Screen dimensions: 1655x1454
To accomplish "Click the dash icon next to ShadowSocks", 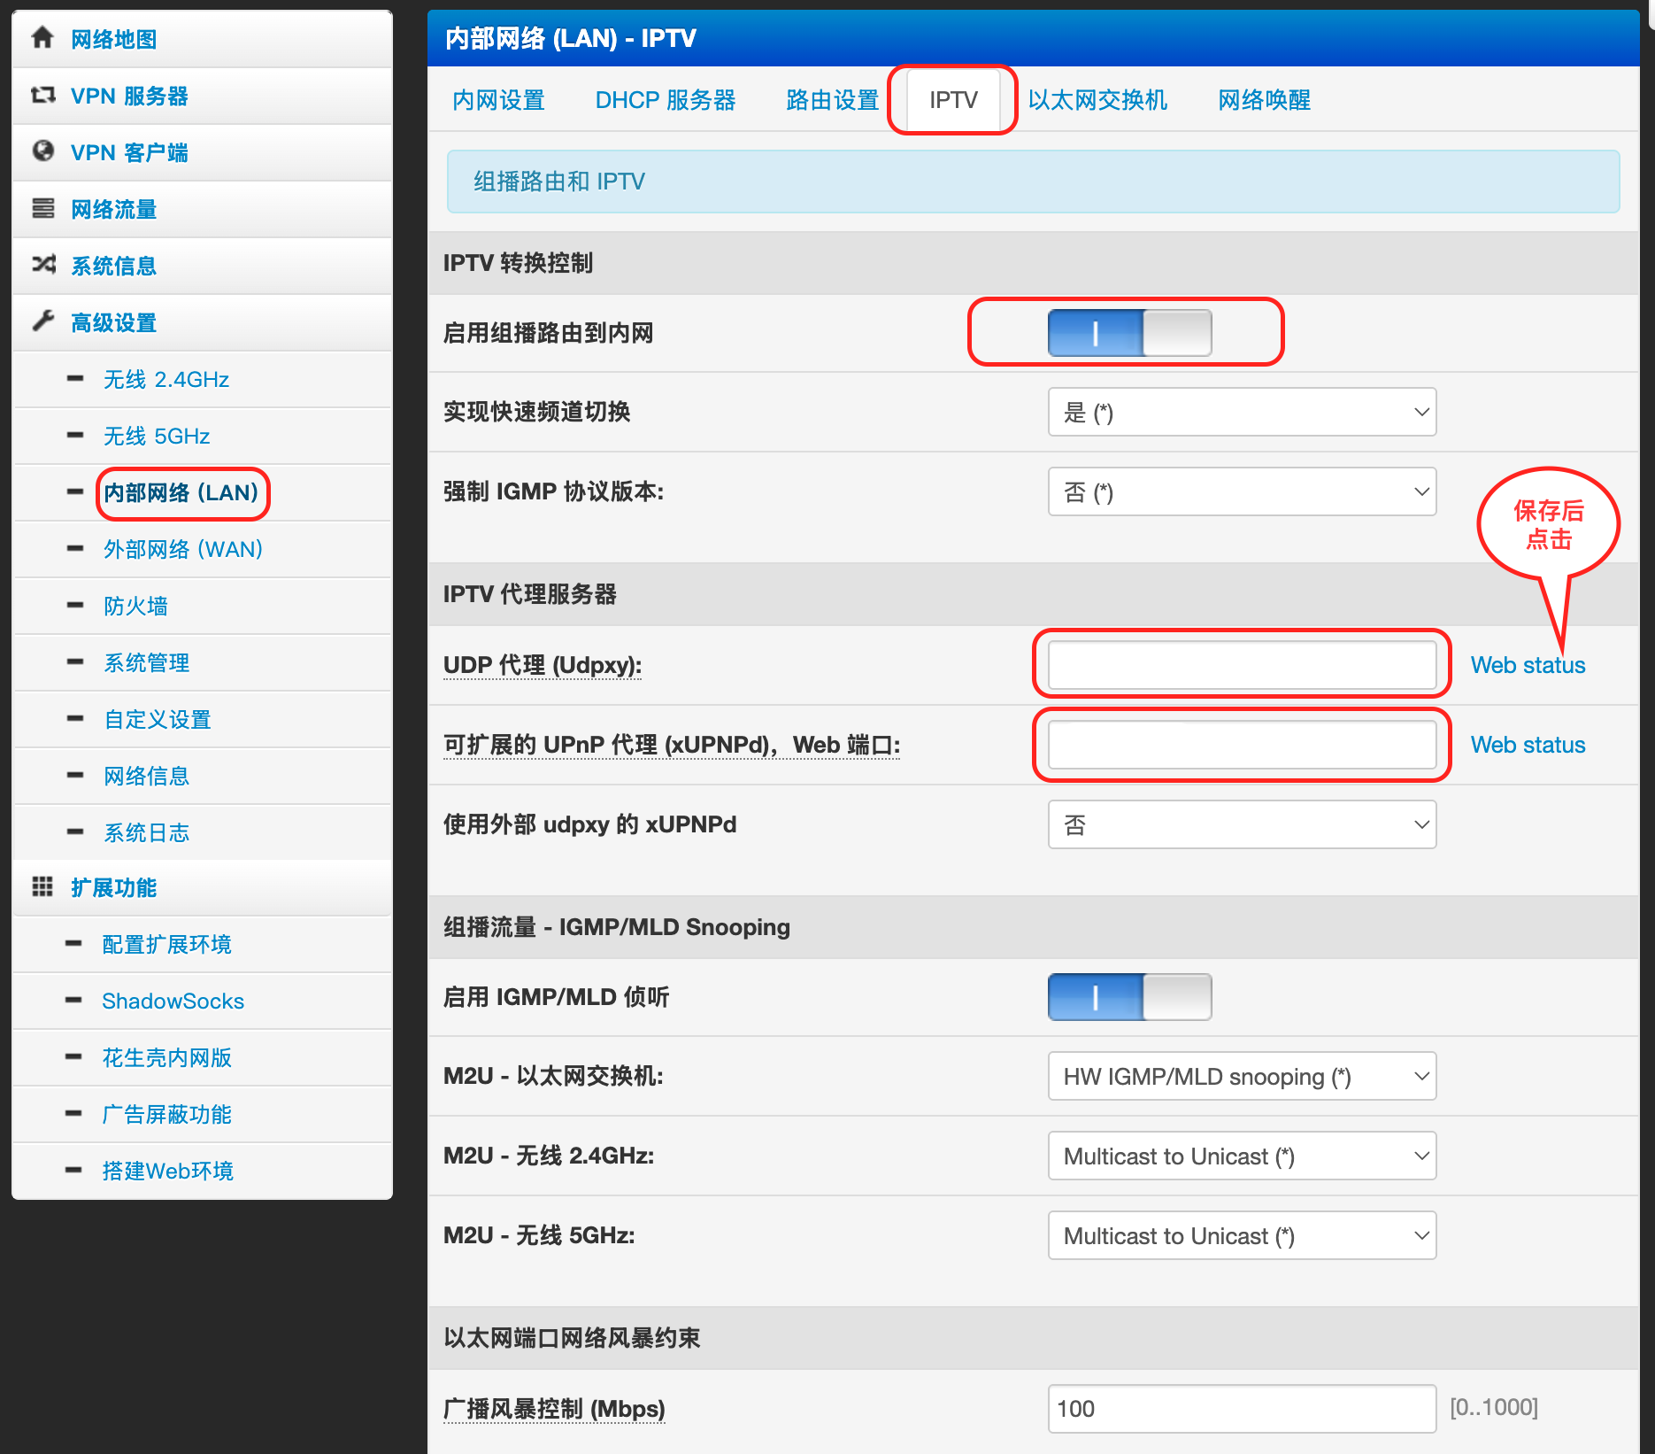I will point(73,1001).
